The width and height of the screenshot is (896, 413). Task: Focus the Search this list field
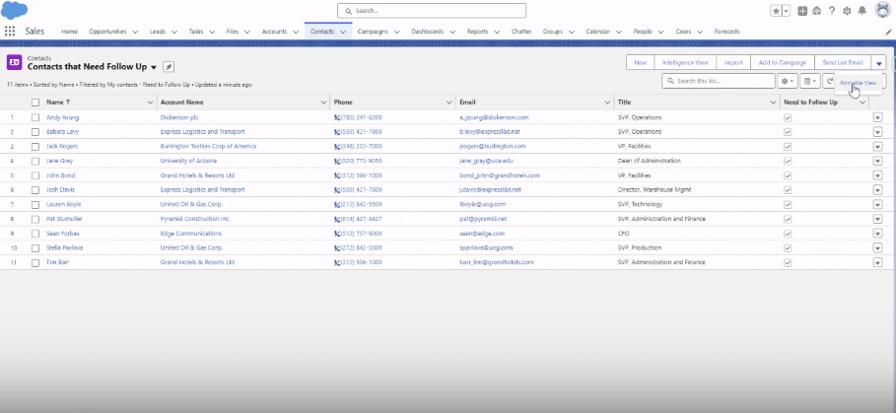(x=719, y=81)
